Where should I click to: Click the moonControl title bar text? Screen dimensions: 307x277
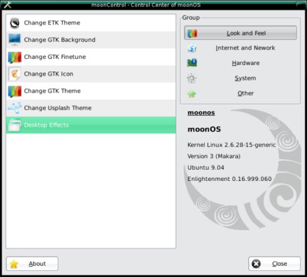coord(146,5)
